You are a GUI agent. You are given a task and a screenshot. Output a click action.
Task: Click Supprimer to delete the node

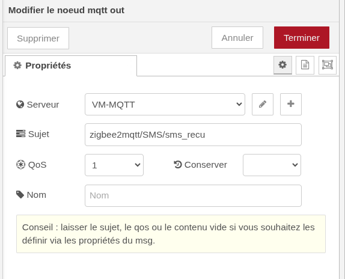[38, 38]
